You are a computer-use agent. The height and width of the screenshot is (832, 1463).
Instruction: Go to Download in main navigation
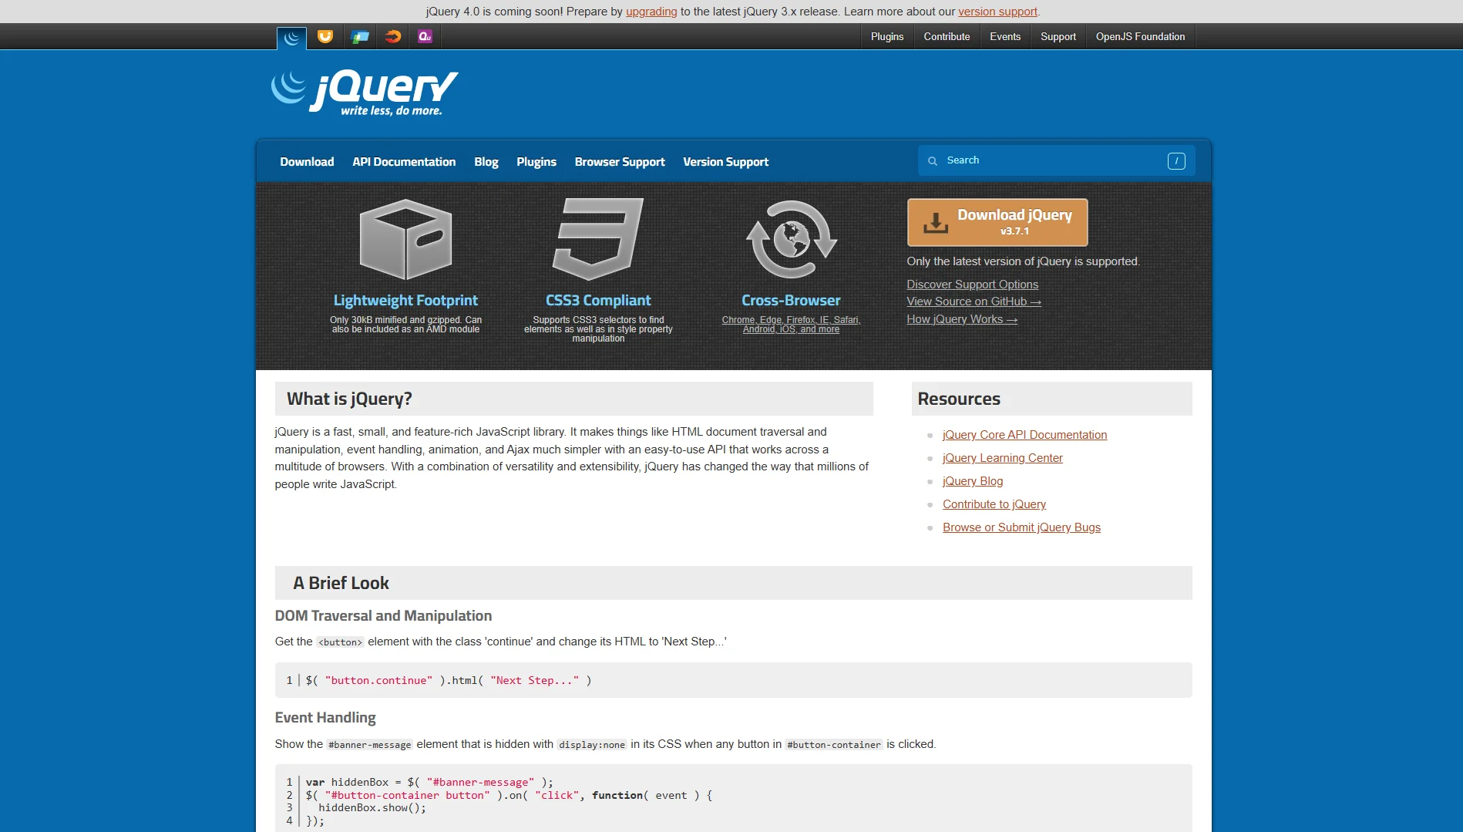(307, 162)
